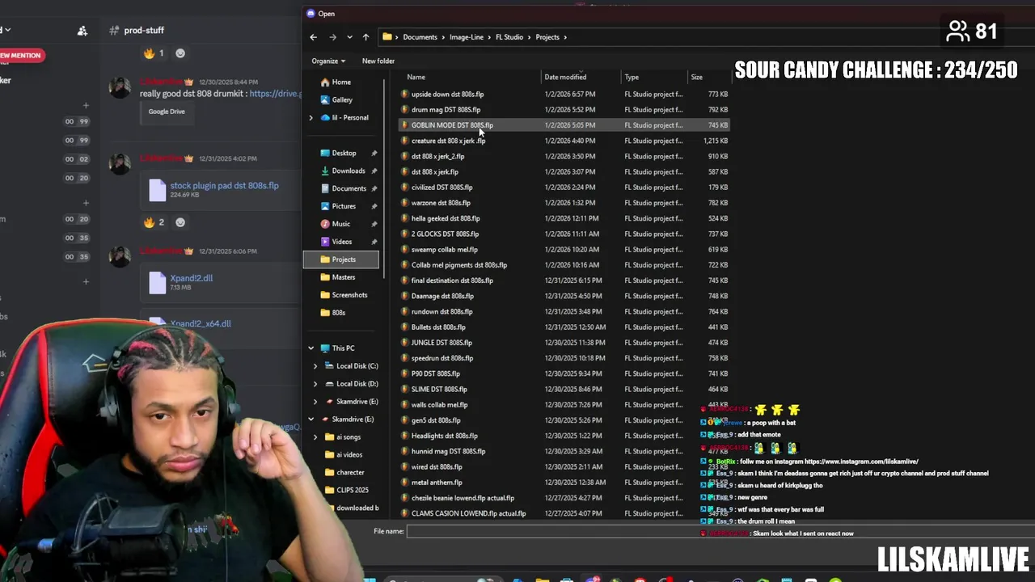Expand Local Disk (D:) in the tree
The height and width of the screenshot is (582, 1035).
[315, 384]
